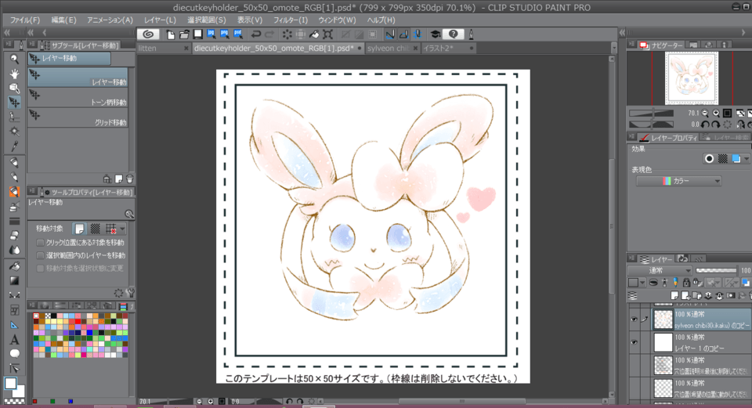Open the 表現色 カラー dropdown
The image size is (752, 408).
(x=679, y=181)
